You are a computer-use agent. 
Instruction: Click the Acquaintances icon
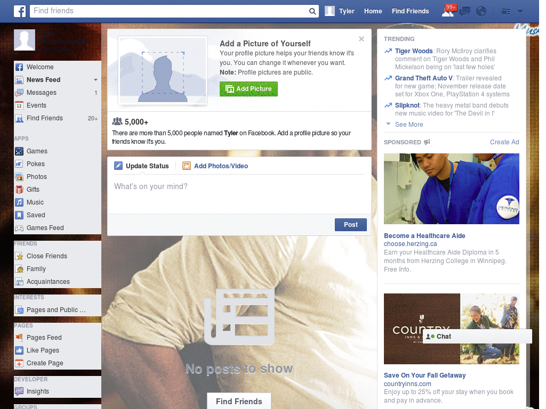coord(19,282)
